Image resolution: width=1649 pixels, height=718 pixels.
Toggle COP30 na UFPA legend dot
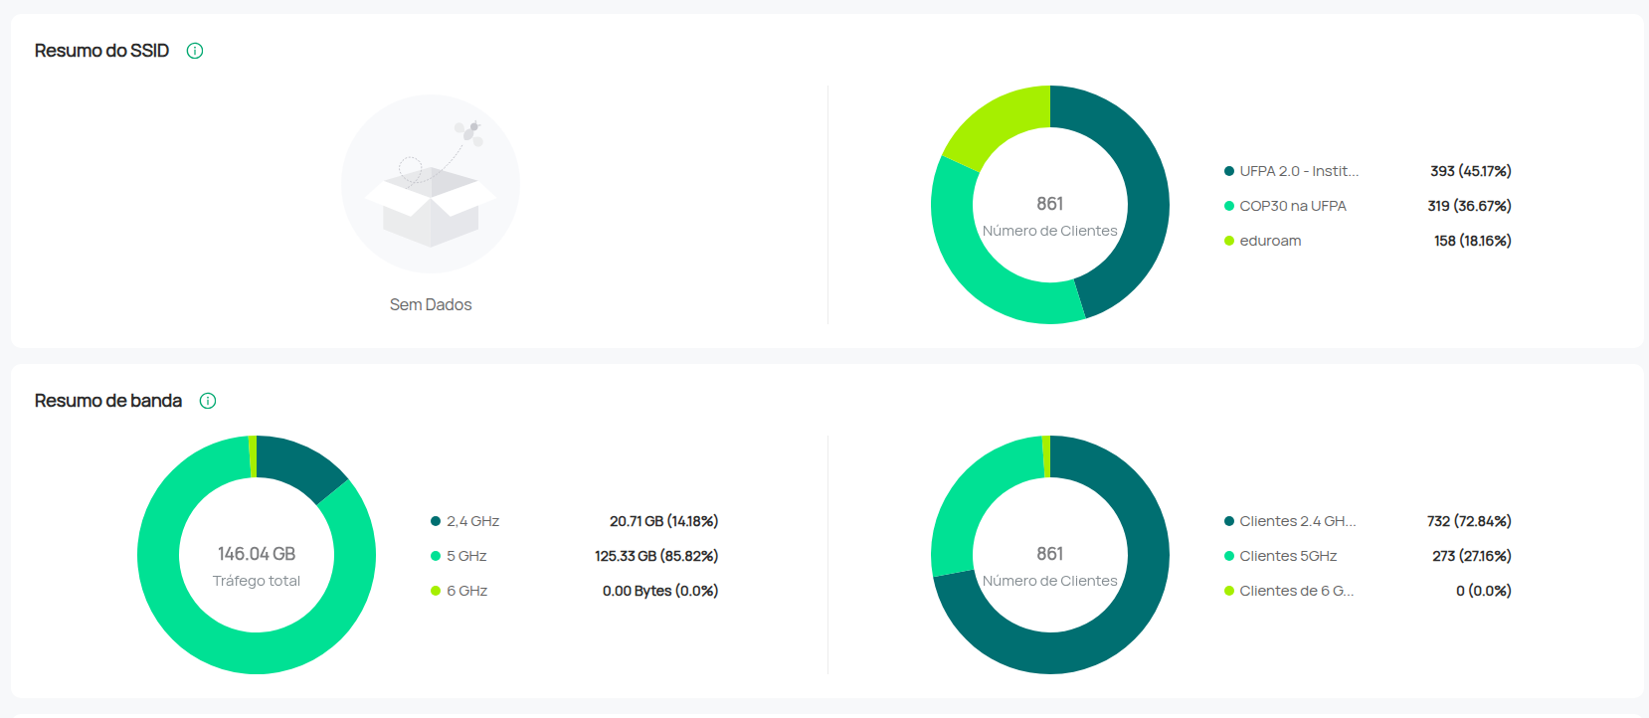pyautogui.click(x=1229, y=206)
